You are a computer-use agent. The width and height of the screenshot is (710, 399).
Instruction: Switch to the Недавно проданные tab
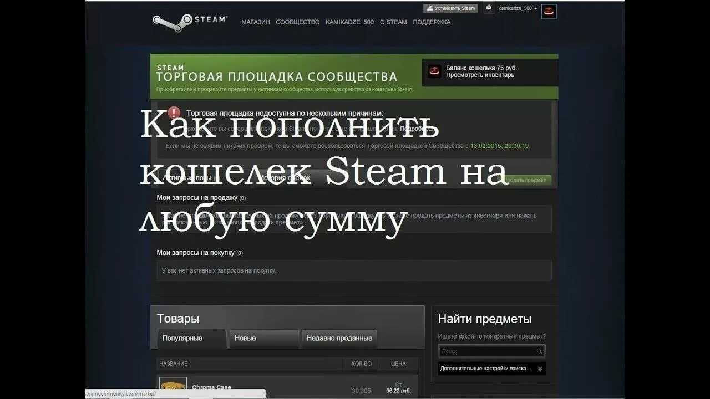click(x=339, y=339)
